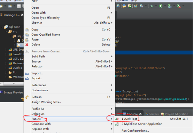Select the JSTL 1.2 library node
Viewport: 193px width, 133px height.
16,59
